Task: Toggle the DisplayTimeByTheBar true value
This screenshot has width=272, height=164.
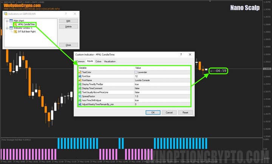Action: coord(137,84)
